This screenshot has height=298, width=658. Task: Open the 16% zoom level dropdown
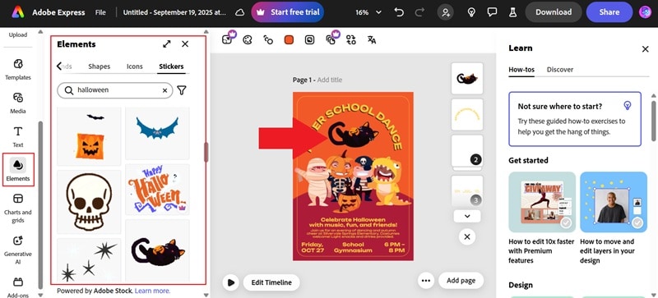tap(368, 12)
